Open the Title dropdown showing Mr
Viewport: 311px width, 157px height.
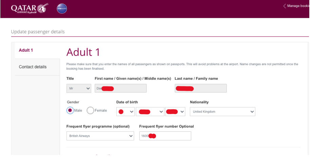79,88
